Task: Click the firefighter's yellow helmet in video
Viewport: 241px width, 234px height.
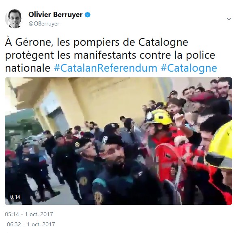Action: 159,117
